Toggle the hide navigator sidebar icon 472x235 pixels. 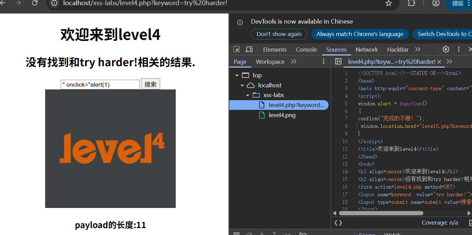[x=338, y=61]
